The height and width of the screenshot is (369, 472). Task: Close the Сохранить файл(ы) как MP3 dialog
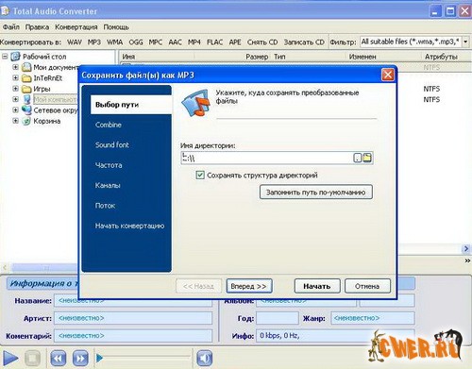coord(387,75)
